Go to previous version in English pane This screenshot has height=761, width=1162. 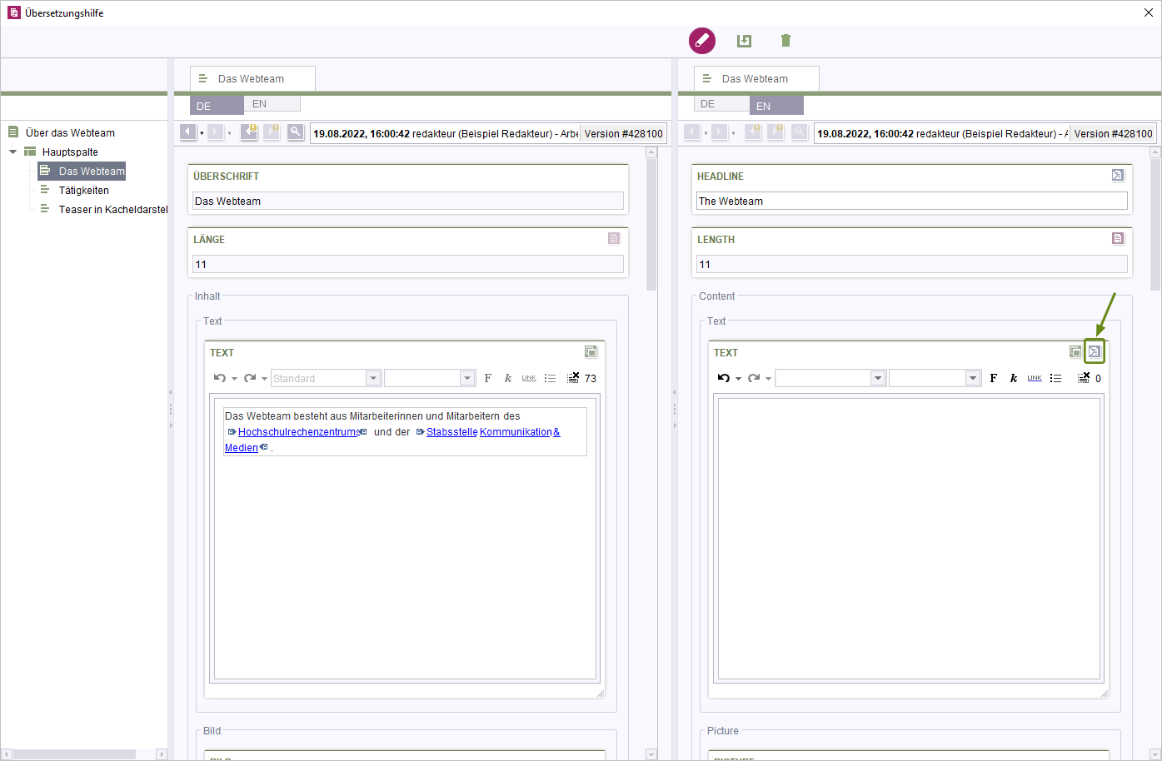click(691, 132)
